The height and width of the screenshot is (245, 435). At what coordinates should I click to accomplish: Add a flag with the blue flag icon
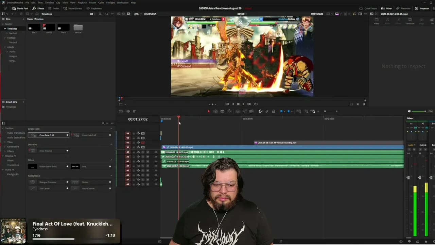[x=281, y=111]
